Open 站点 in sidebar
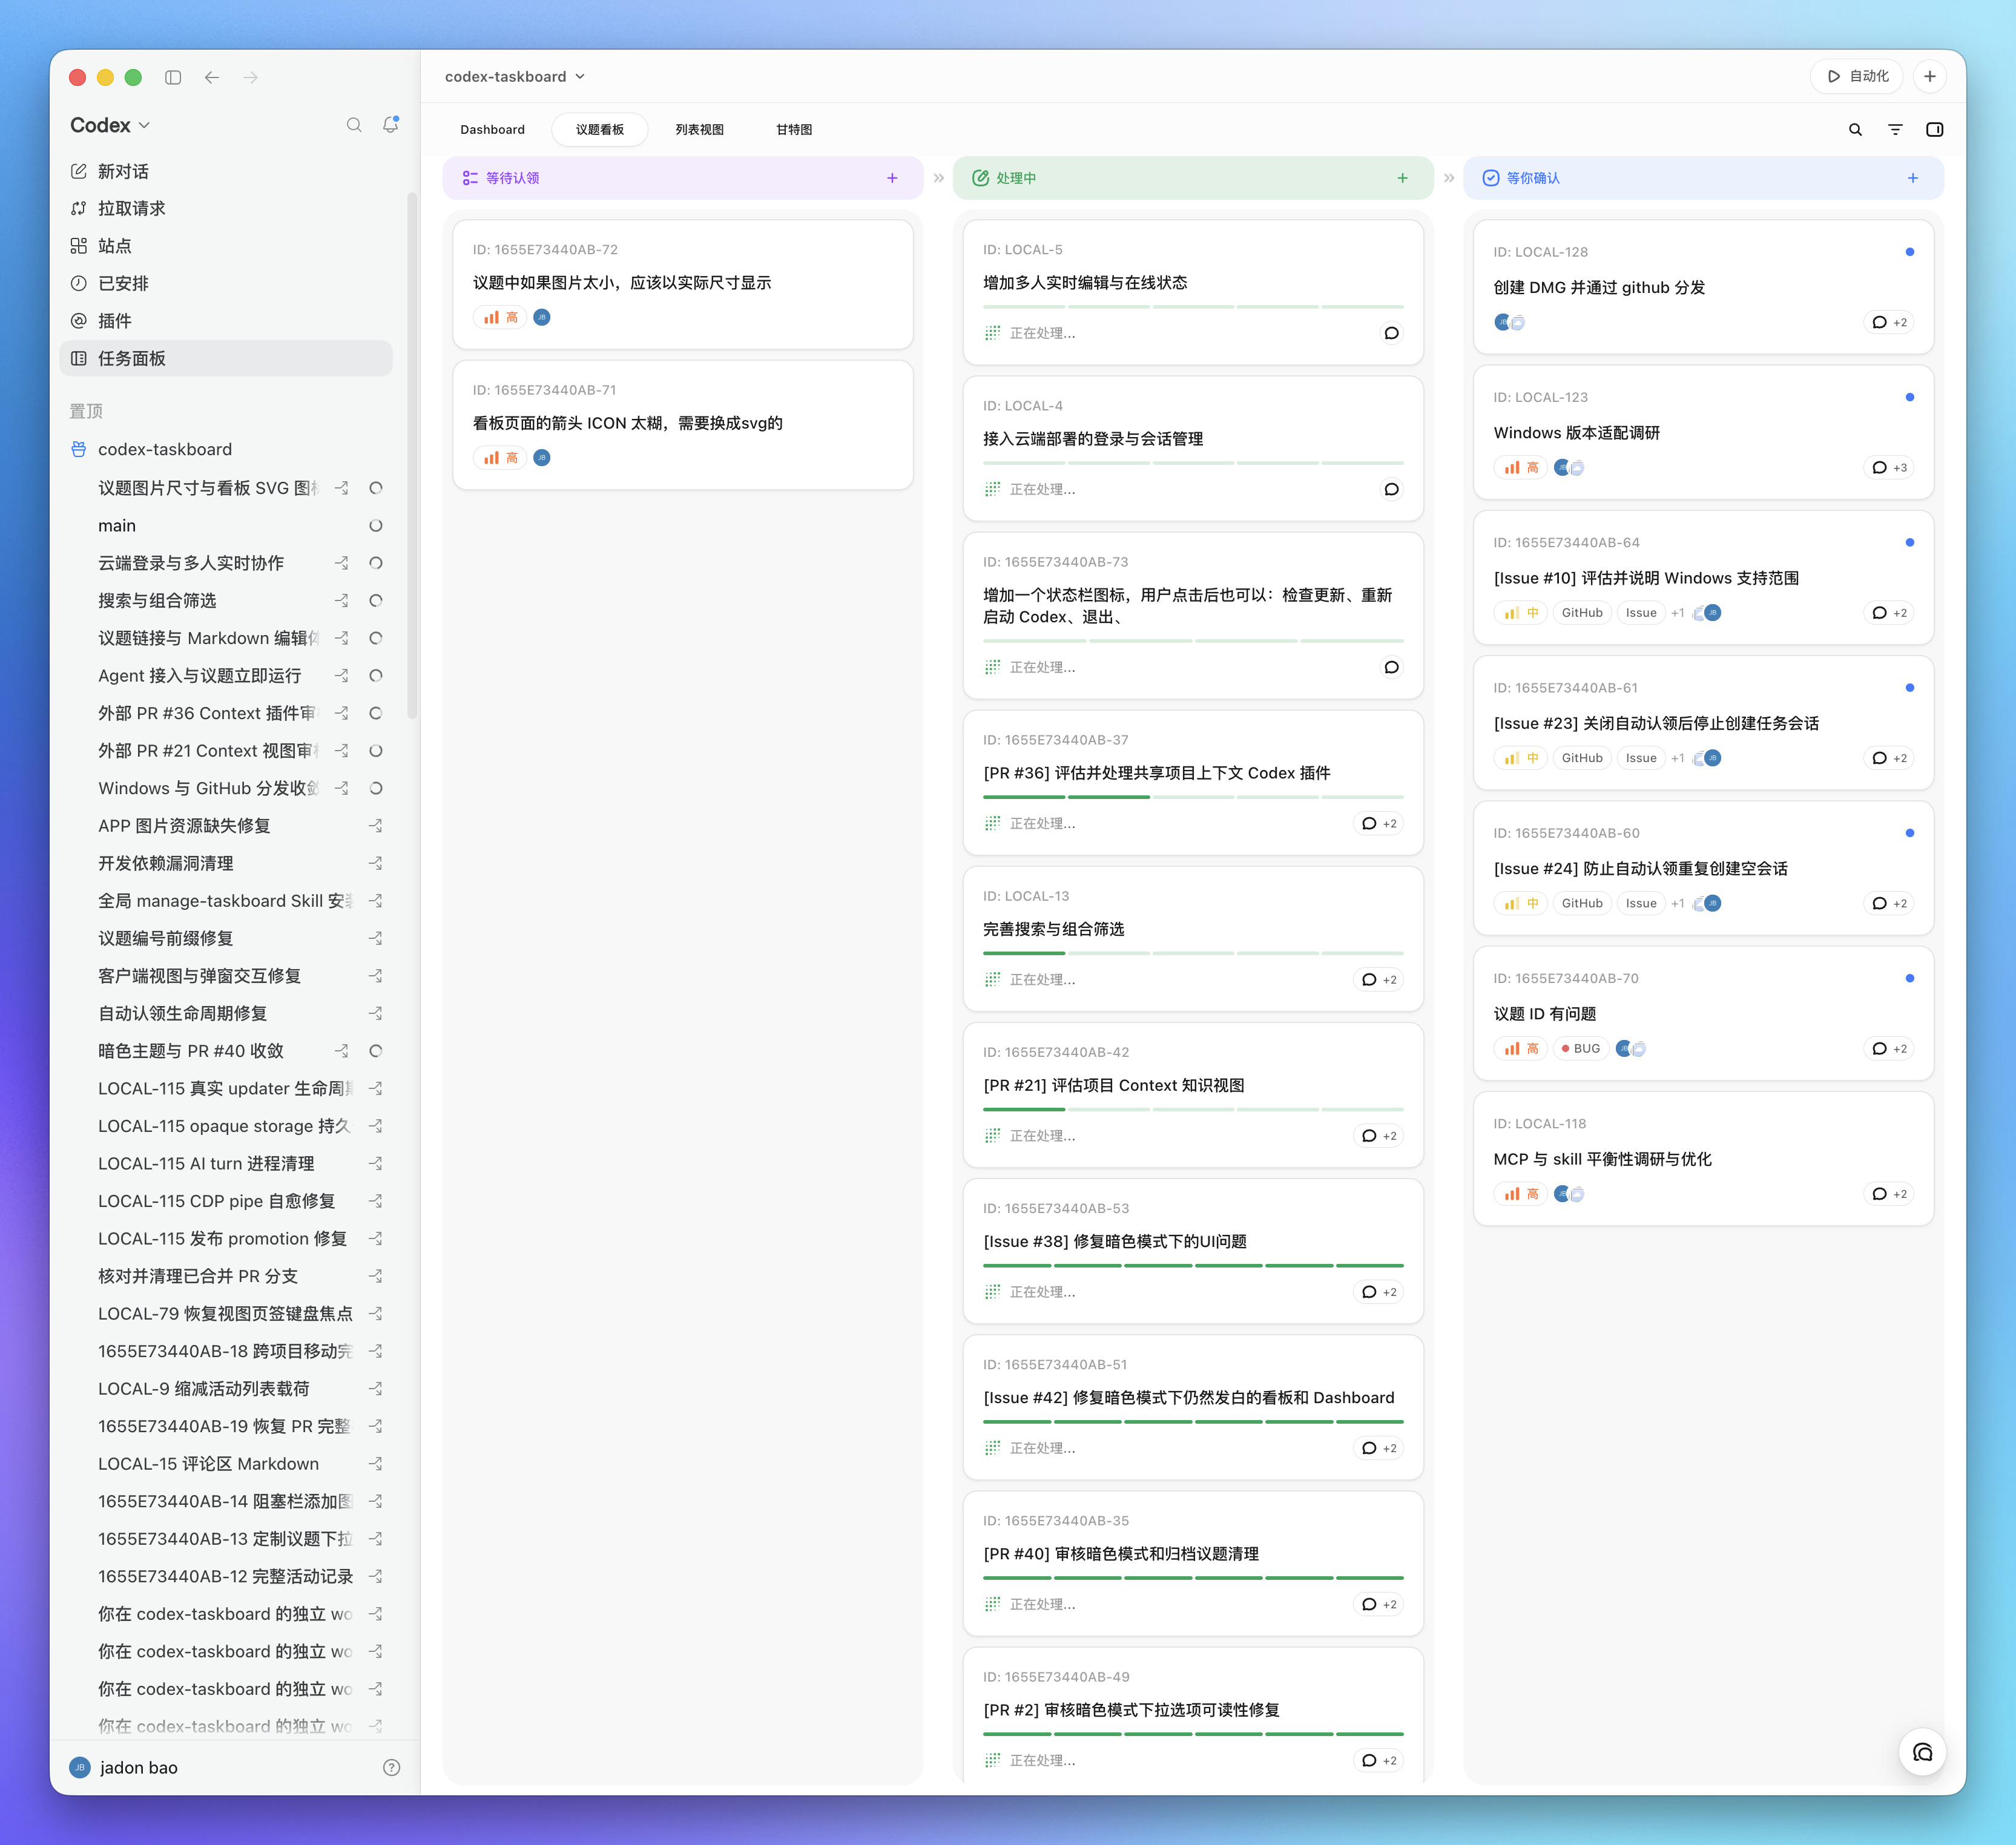The height and width of the screenshot is (1845, 2016). click(226, 246)
